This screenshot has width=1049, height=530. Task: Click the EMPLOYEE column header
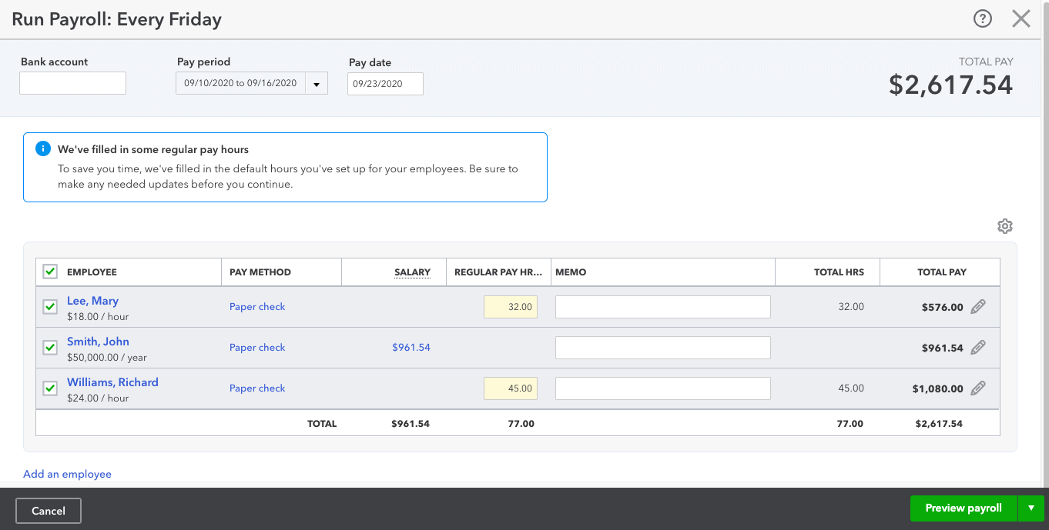pos(92,272)
